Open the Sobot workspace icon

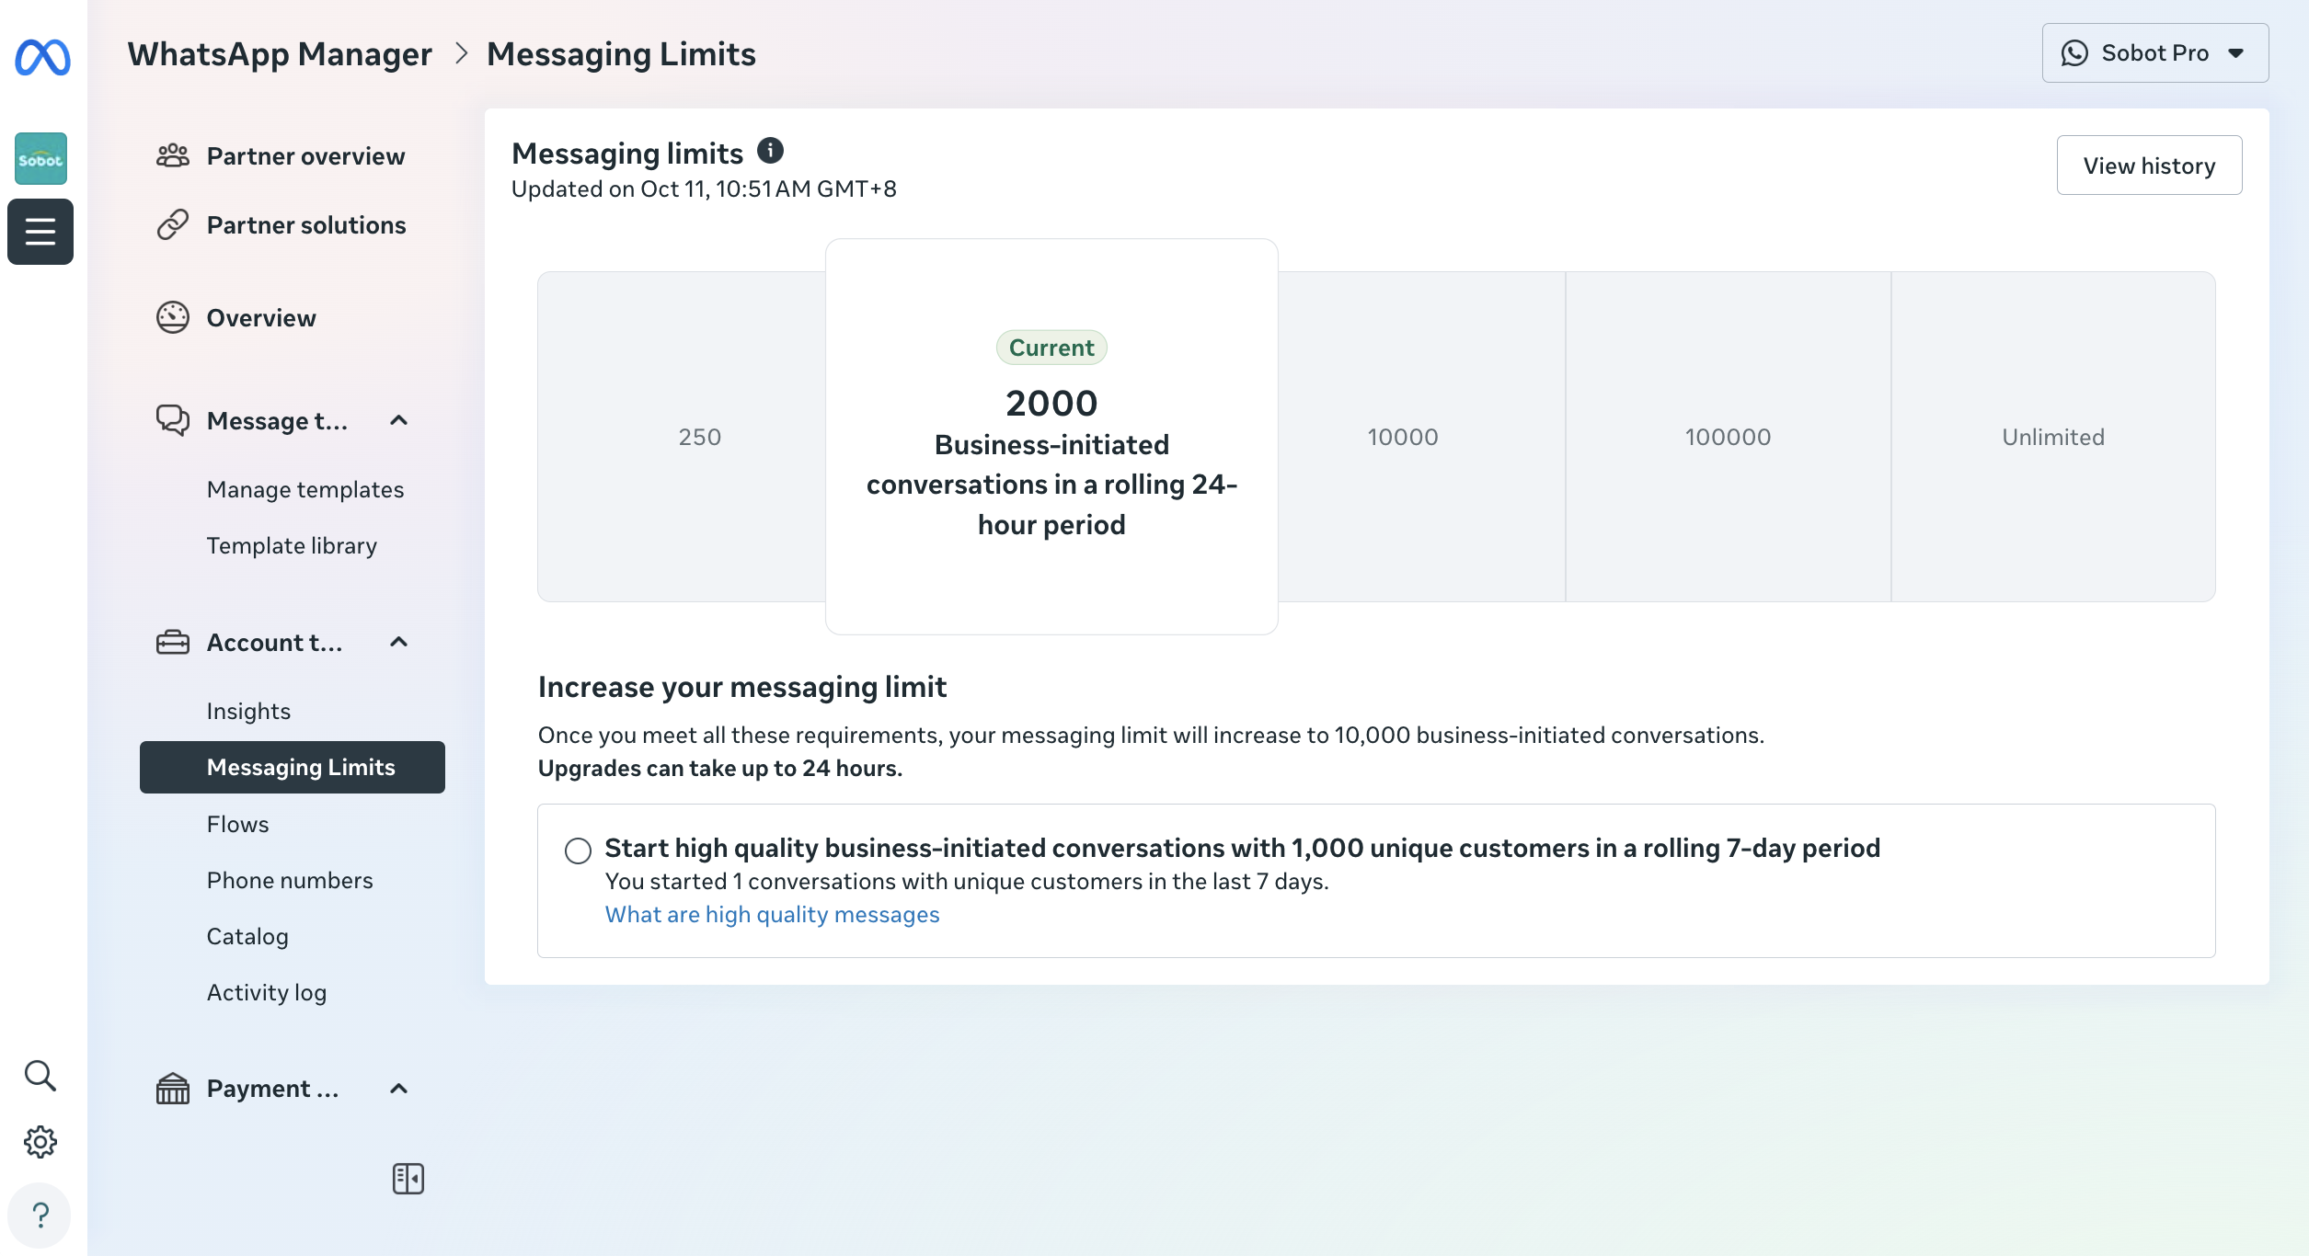[40, 158]
